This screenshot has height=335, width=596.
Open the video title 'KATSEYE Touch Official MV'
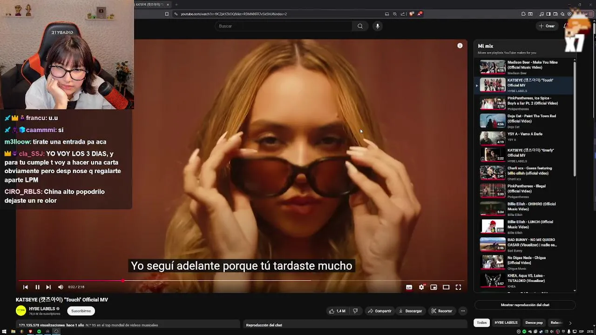62,300
